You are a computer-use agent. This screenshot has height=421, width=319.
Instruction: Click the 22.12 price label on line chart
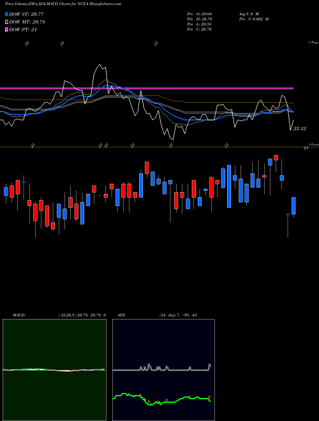pos(300,129)
